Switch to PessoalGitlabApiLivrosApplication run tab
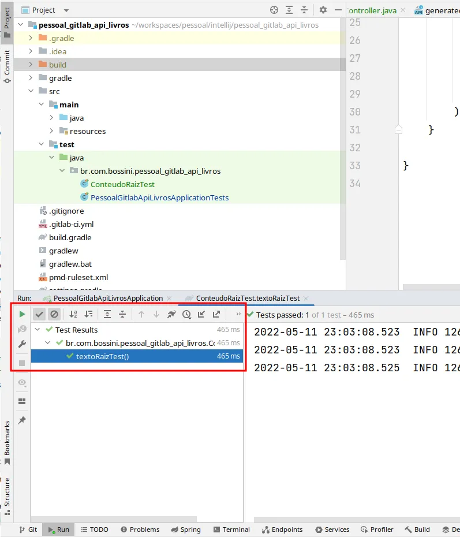 [108, 299]
